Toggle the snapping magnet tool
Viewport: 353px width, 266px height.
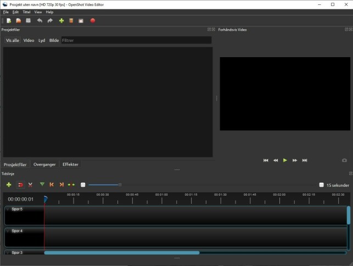coord(20,185)
